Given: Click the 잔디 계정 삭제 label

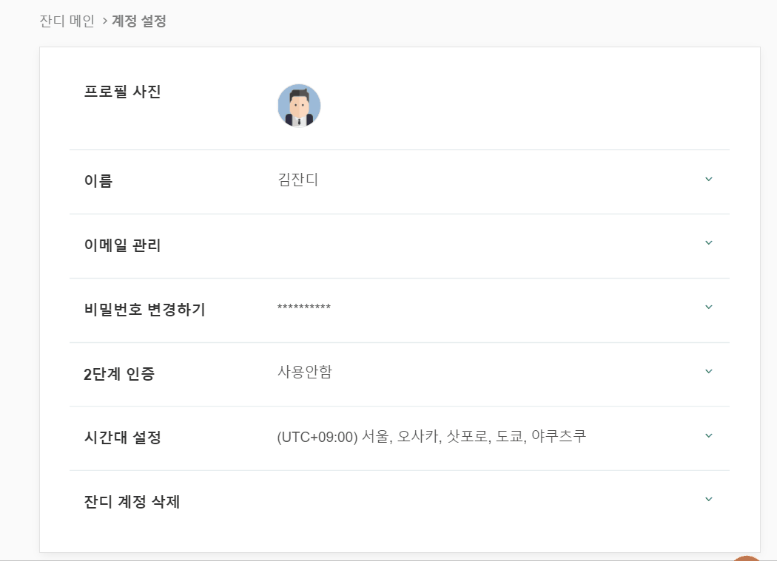Looking at the screenshot, I should pos(132,503).
